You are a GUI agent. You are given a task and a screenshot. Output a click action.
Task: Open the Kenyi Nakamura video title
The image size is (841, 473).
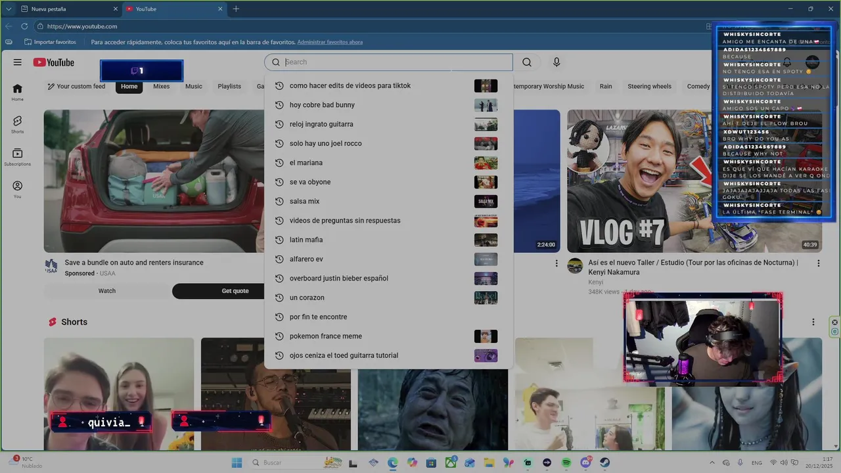pos(693,267)
